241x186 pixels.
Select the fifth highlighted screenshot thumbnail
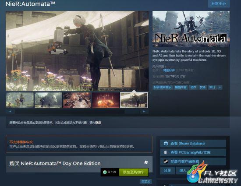coord(134,100)
